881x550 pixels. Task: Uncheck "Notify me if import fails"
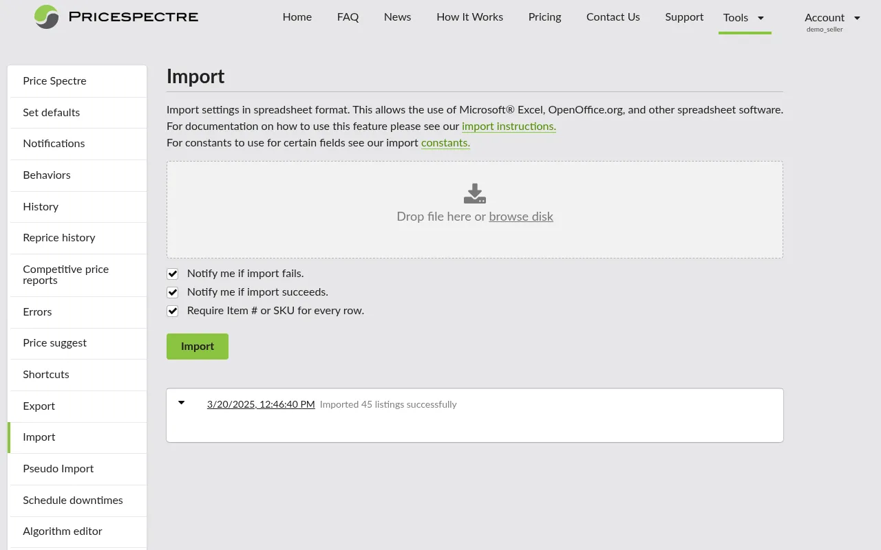point(173,273)
